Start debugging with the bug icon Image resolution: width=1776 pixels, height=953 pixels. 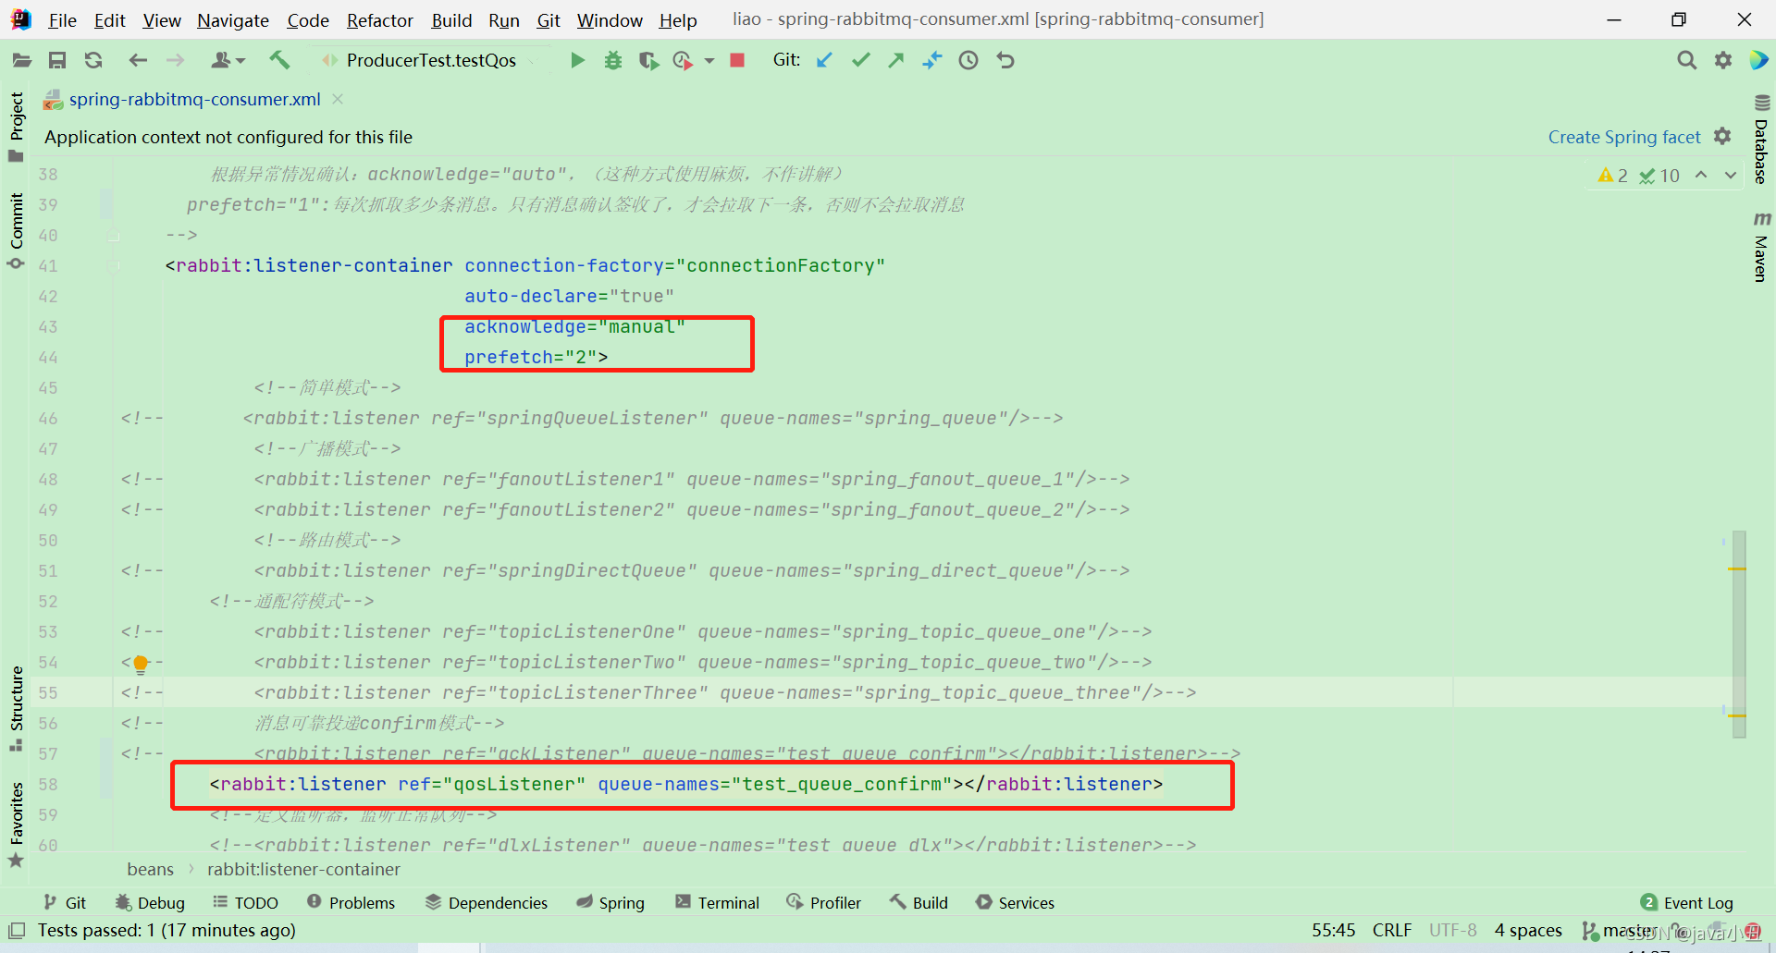[612, 60]
